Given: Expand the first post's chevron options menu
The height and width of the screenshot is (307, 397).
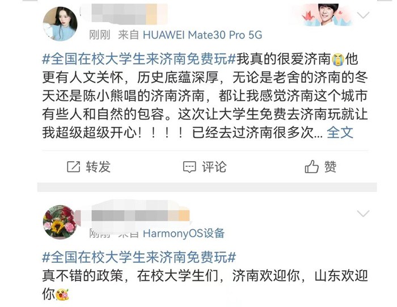Looking at the screenshot, I should (x=363, y=15).
